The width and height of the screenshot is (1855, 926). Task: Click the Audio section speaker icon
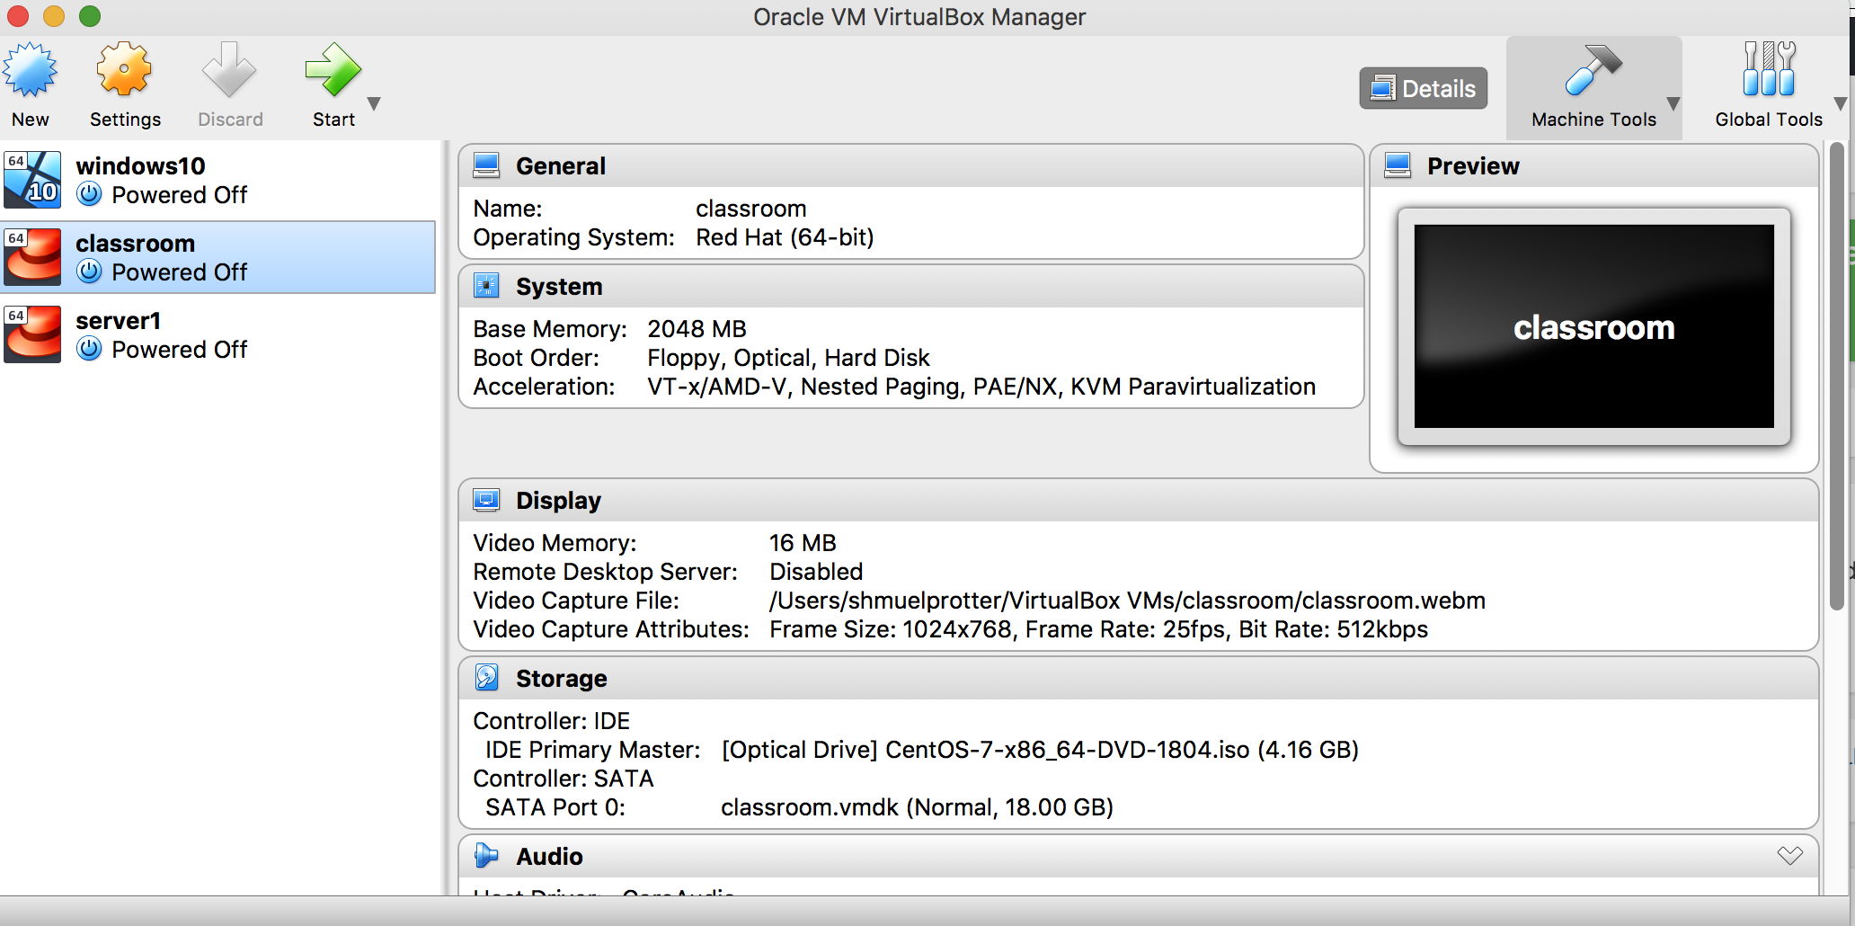click(x=486, y=856)
